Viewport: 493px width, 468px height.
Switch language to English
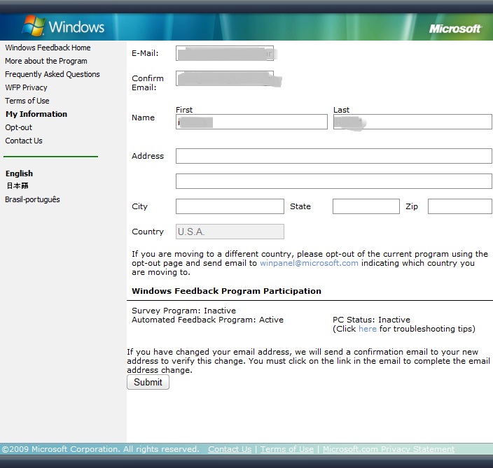[19, 173]
